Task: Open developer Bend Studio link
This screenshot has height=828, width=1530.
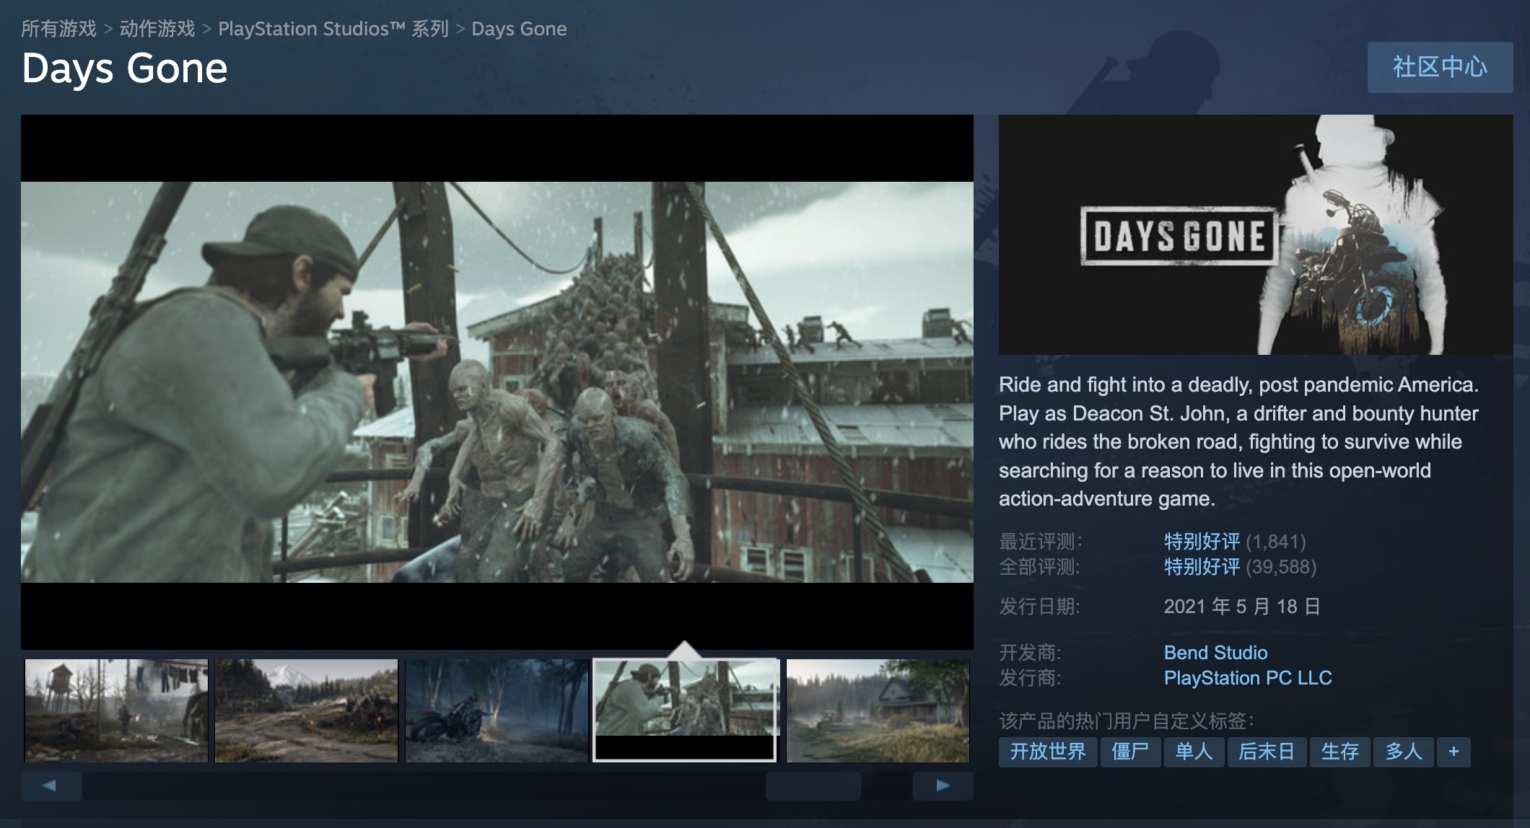Action: pos(1215,653)
